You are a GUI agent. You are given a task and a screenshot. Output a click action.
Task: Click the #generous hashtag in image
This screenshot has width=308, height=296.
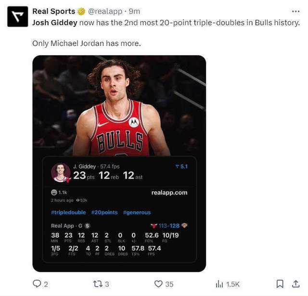(x=137, y=212)
